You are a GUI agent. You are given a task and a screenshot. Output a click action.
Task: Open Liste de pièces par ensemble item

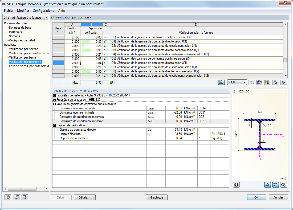[x=29, y=66]
